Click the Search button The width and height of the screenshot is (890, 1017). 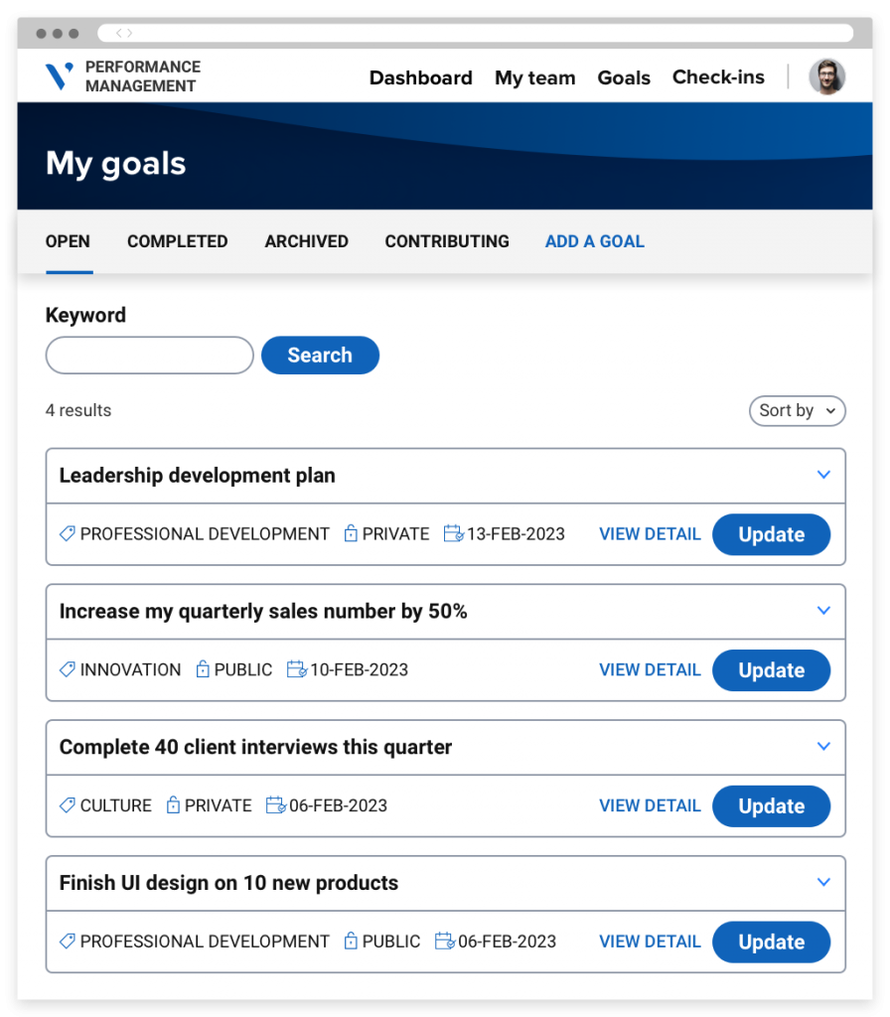(x=320, y=355)
